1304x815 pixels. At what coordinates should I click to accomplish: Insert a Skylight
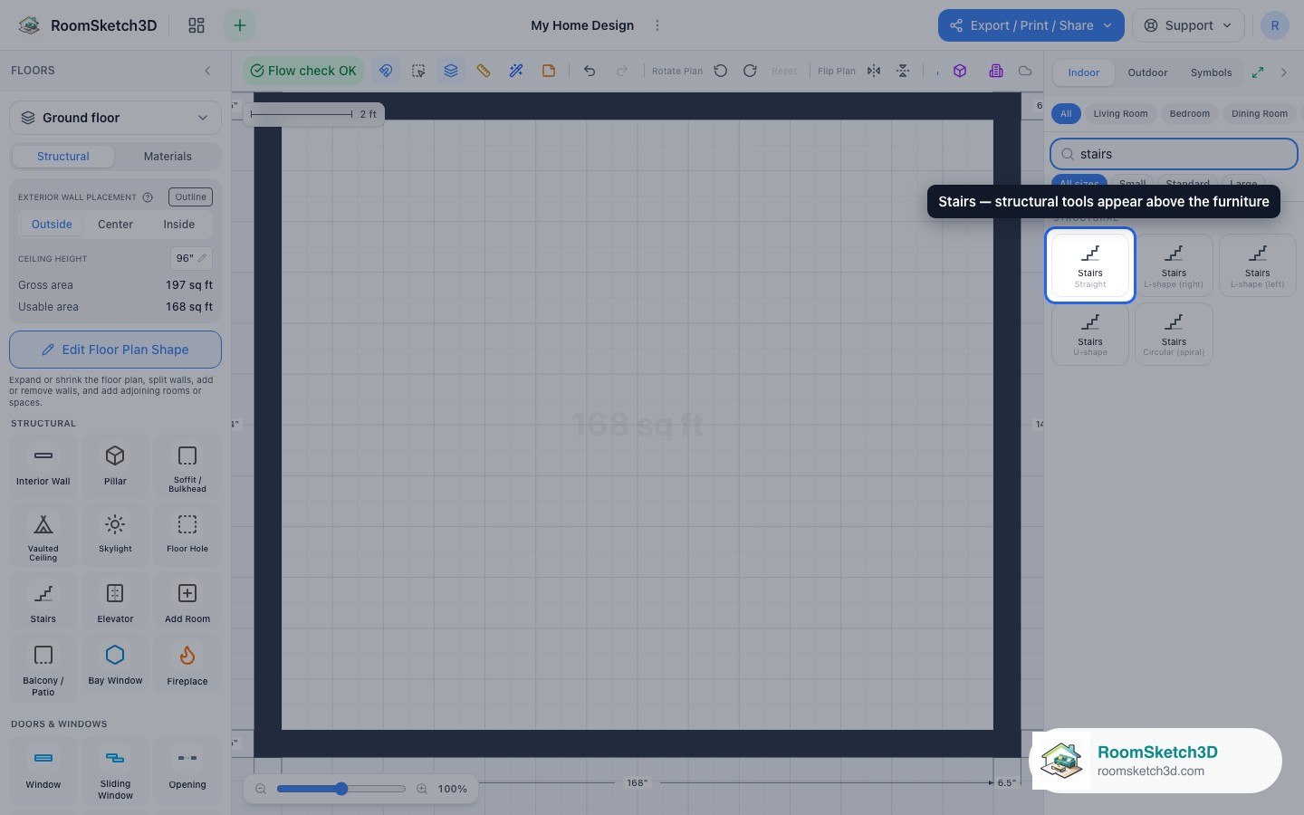(x=115, y=534)
